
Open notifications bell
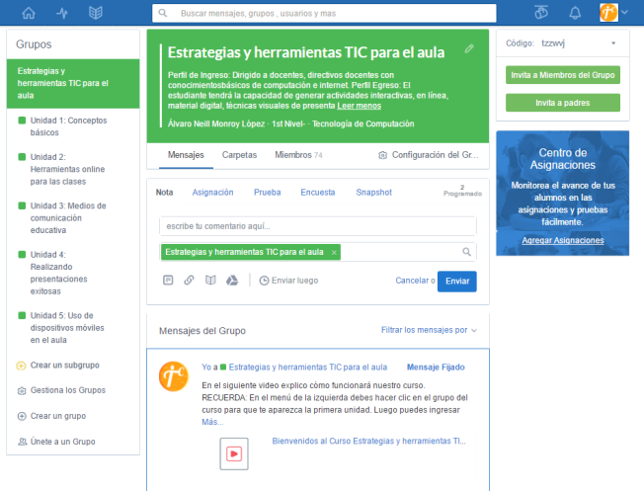coord(575,13)
